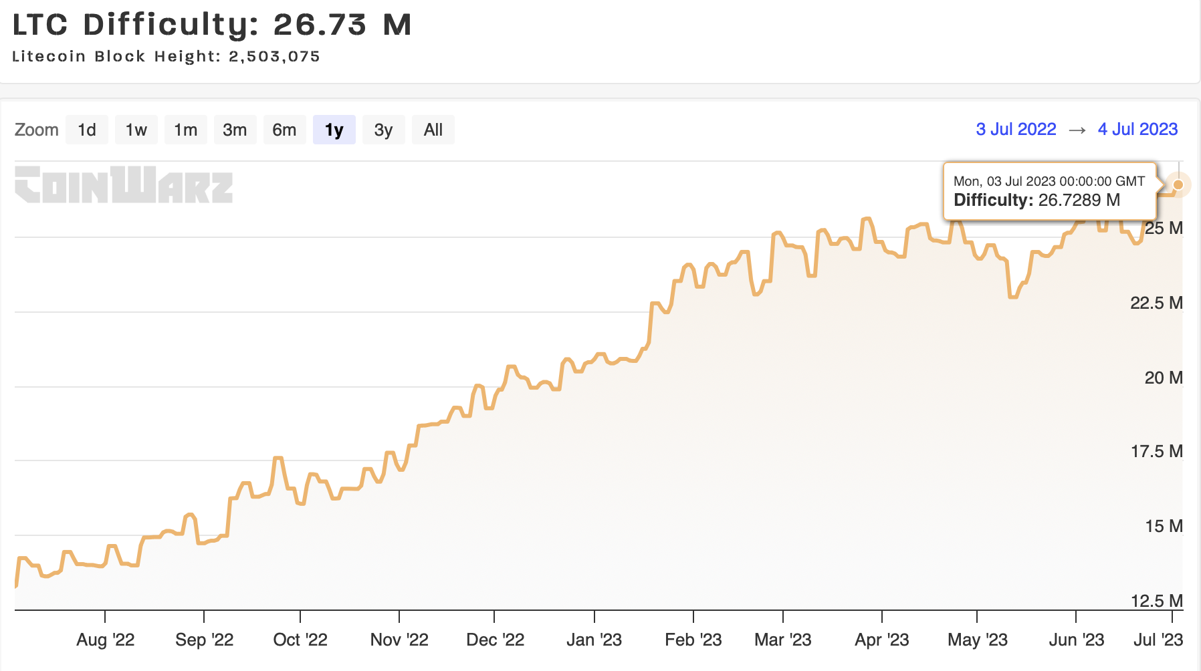
Task: Edit the end date 4 Jul 2023
Action: click(x=1137, y=130)
